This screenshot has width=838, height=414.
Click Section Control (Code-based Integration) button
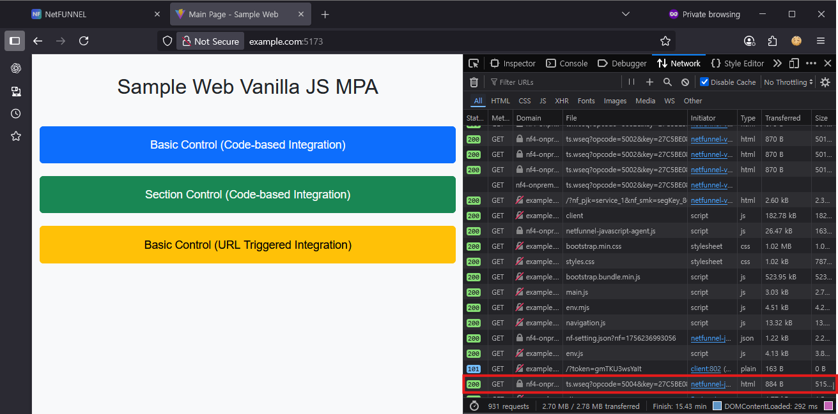247,195
